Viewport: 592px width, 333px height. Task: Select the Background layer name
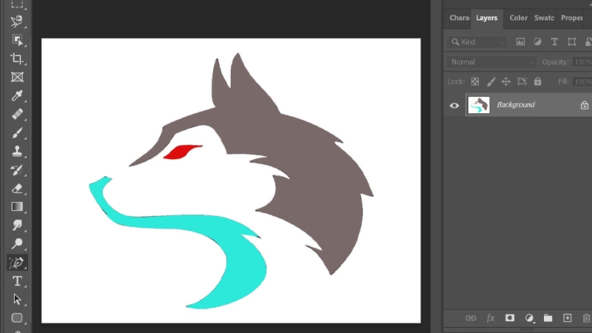(515, 105)
